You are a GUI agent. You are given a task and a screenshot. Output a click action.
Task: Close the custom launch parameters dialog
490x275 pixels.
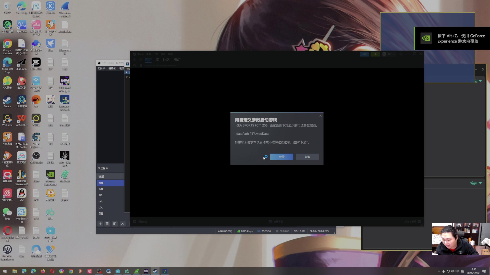[321, 116]
